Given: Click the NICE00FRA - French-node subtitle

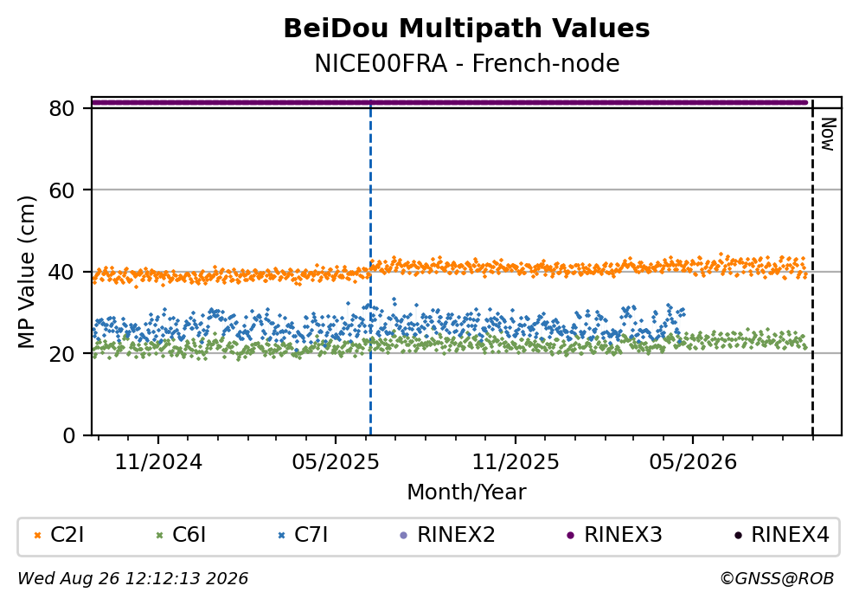Looking at the screenshot, I should tap(467, 64).
